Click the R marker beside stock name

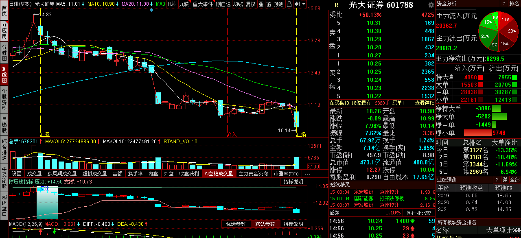[336, 5]
